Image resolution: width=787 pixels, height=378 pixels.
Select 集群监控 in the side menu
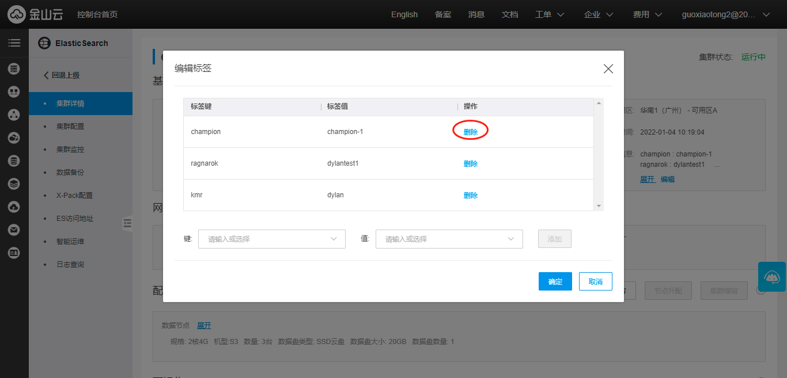[70, 150]
